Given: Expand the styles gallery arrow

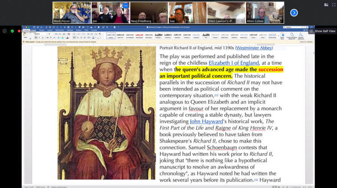Looking at the screenshot, I should click(278, 36).
